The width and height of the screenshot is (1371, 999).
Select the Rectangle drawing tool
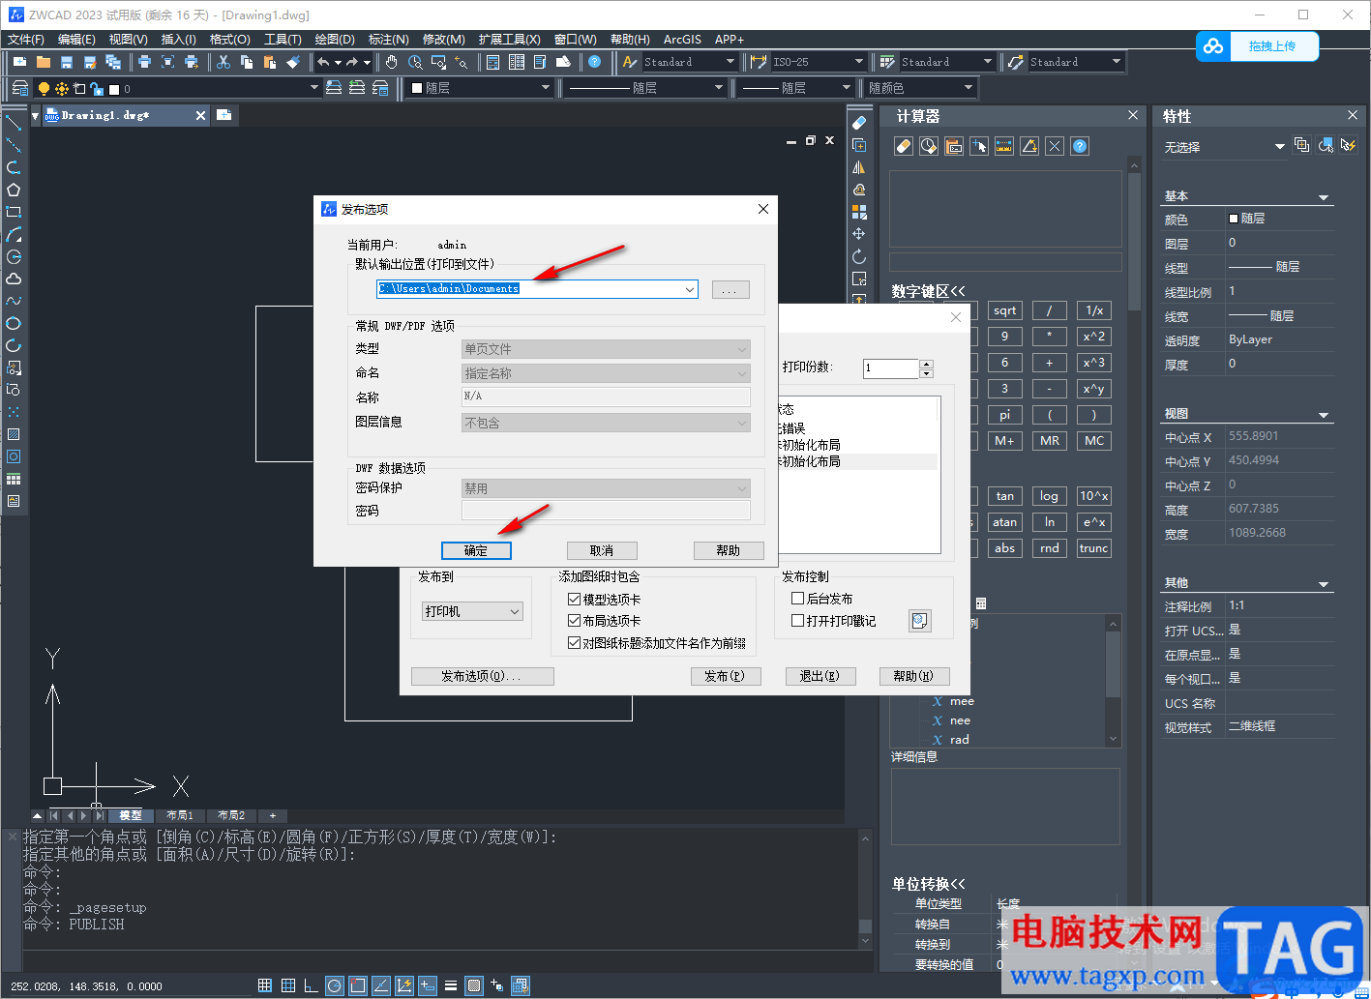14,212
